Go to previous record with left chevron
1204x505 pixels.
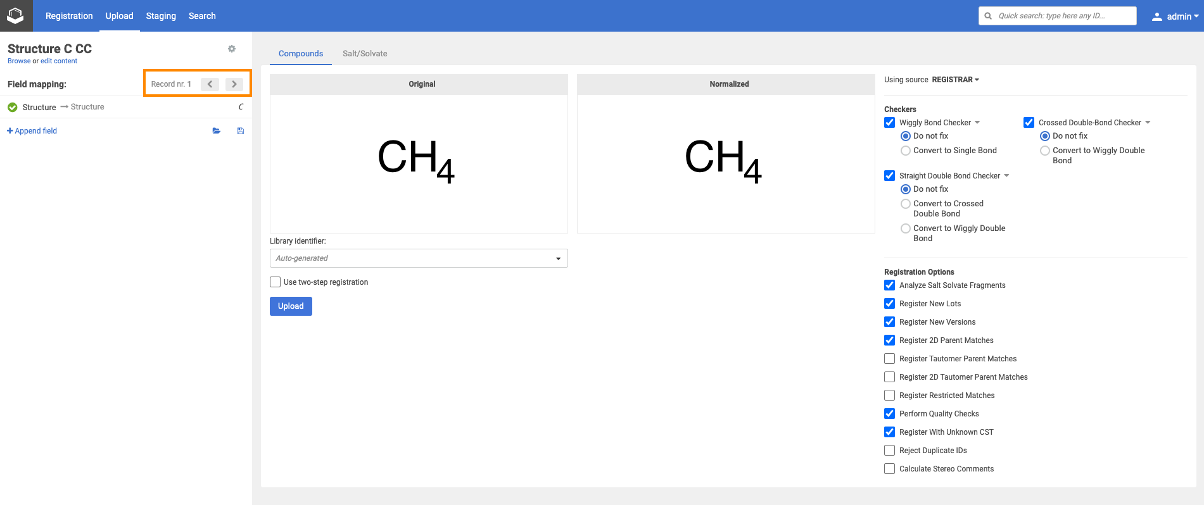(210, 84)
